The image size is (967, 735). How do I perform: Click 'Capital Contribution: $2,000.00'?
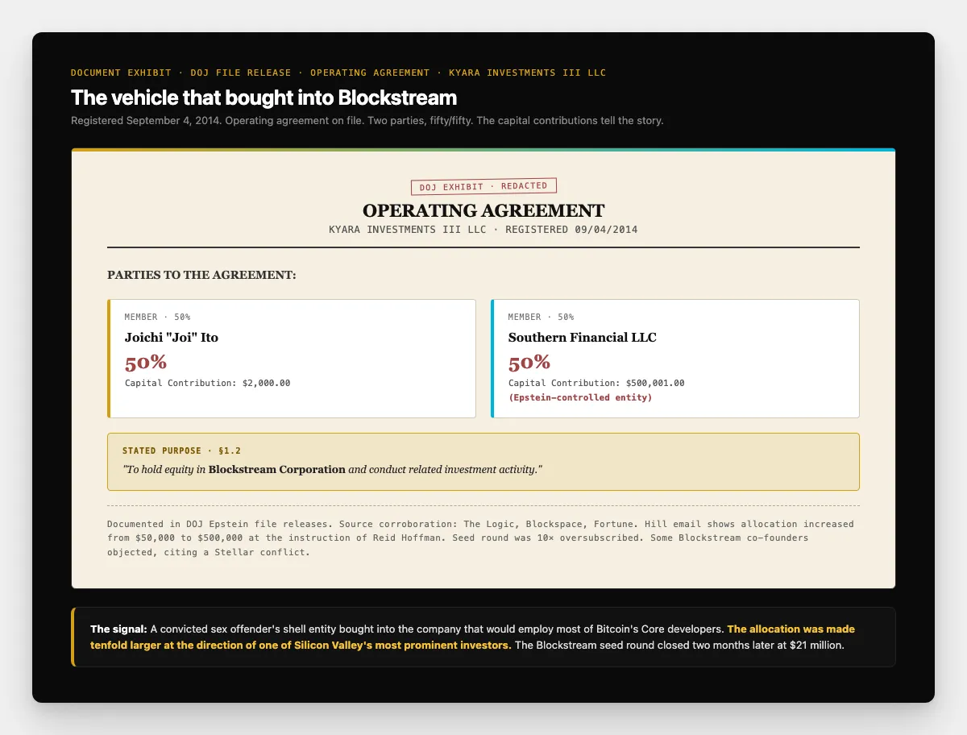(x=208, y=383)
